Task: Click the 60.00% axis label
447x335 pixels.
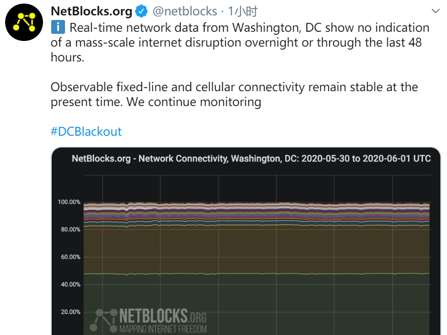Action: pos(71,257)
